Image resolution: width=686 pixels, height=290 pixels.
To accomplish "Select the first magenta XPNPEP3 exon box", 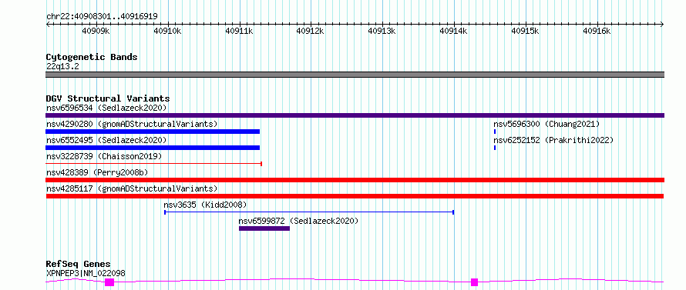I will click(x=109, y=282).
